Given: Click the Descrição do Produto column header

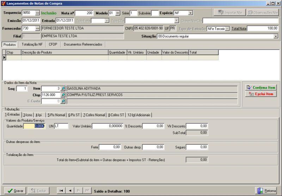Looking at the screenshot, I should 65,52.
